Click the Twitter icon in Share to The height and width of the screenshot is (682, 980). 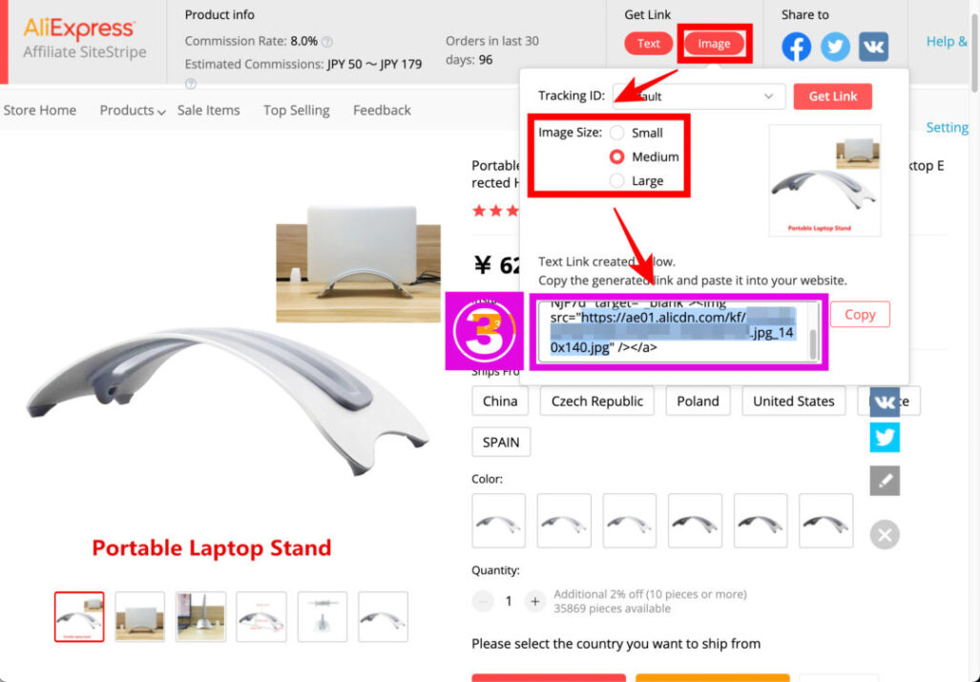pyautogui.click(x=835, y=47)
